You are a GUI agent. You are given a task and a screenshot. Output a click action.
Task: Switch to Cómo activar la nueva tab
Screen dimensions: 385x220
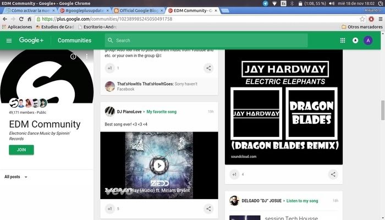(x=29, y=10)
